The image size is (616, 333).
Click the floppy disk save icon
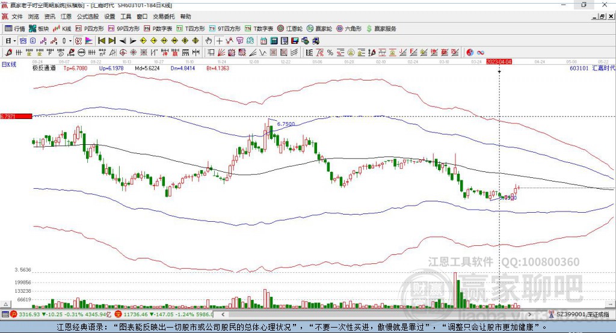[x=295, y=40]
